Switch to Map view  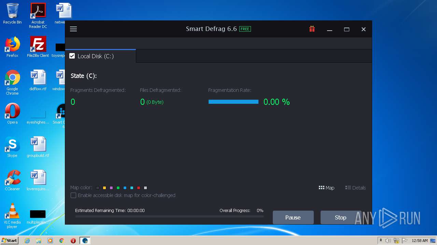[x=326, y=188]
